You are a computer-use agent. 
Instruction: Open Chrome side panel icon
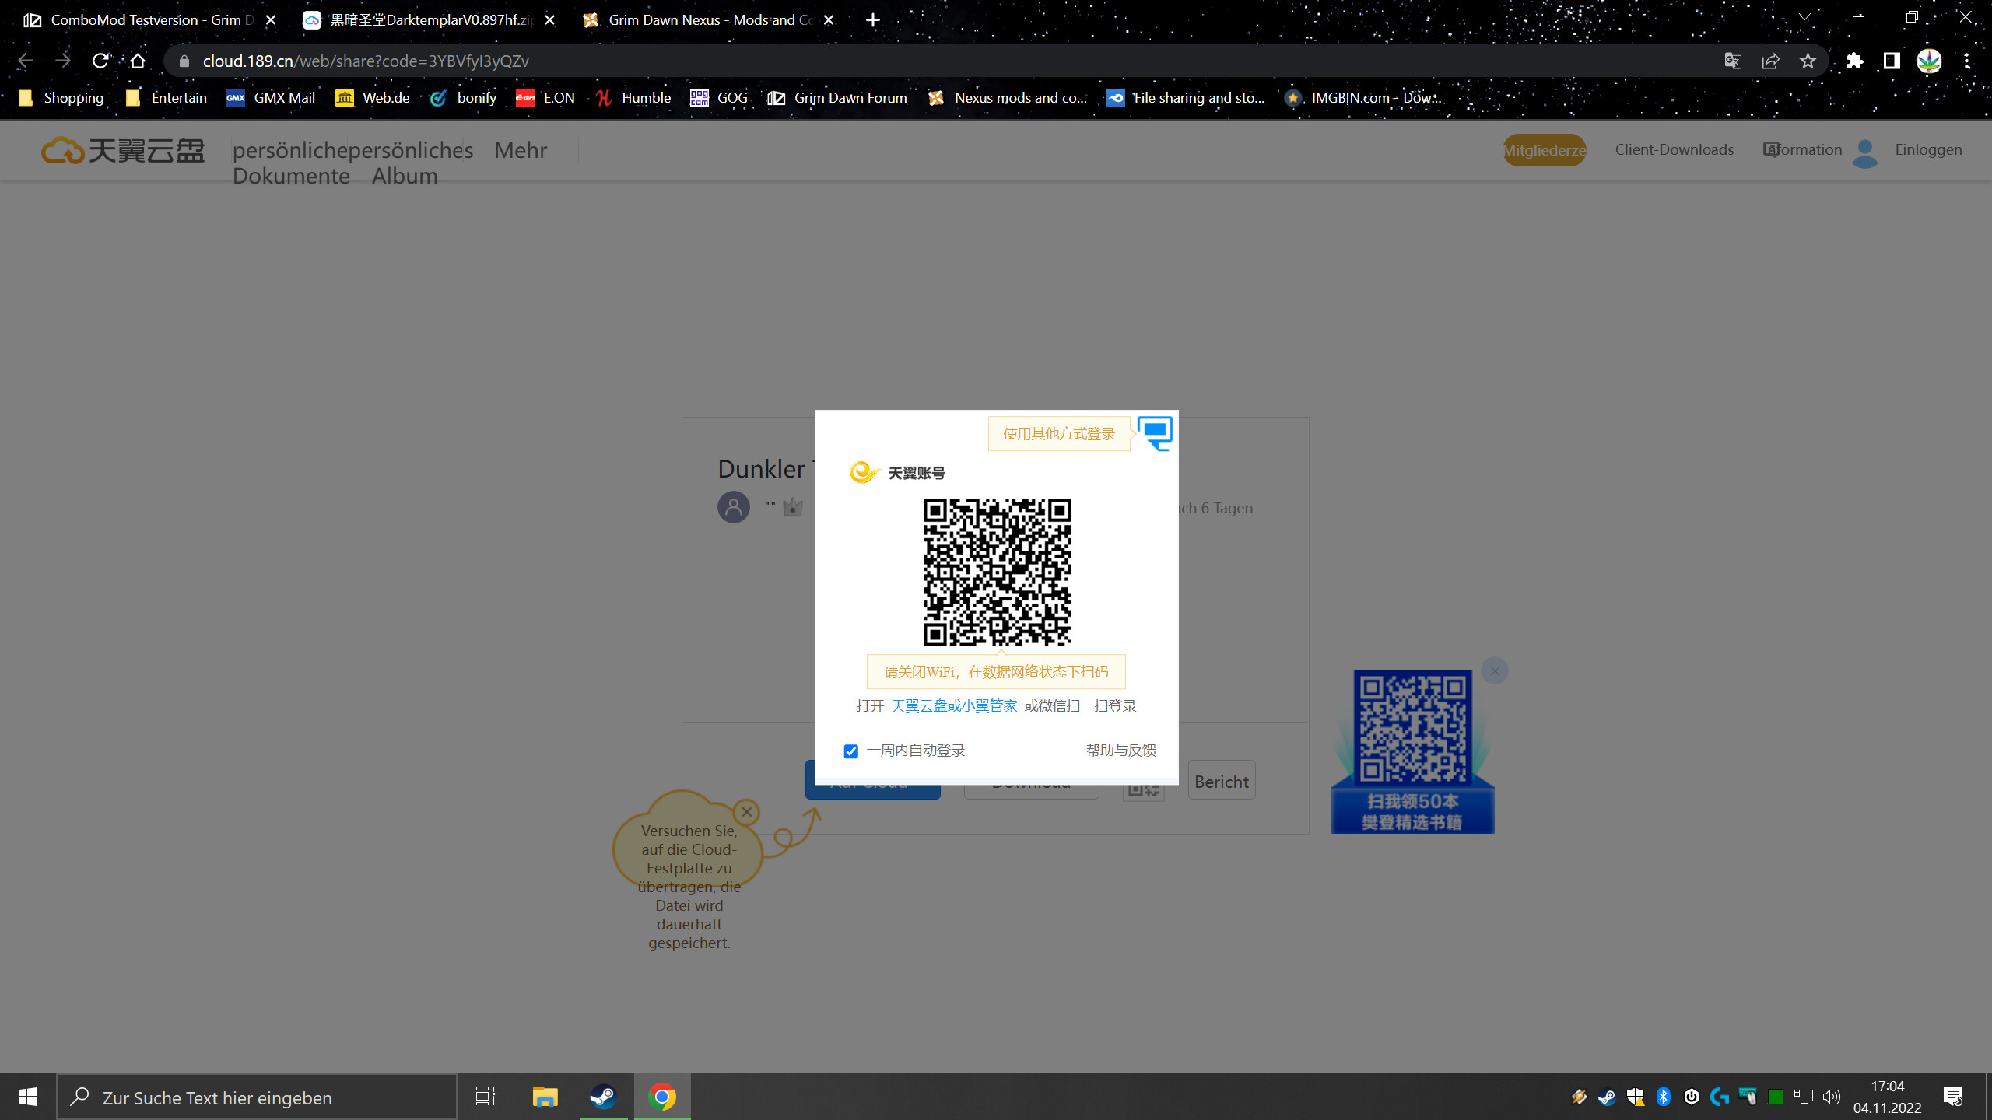tap(1892, 61)
